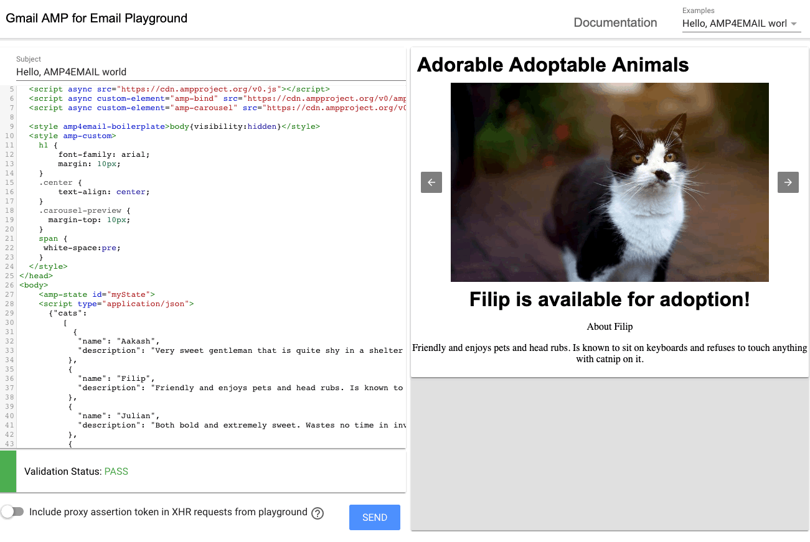
Task: Select the Filip description paragraph in preview
Action: point(610,353)
